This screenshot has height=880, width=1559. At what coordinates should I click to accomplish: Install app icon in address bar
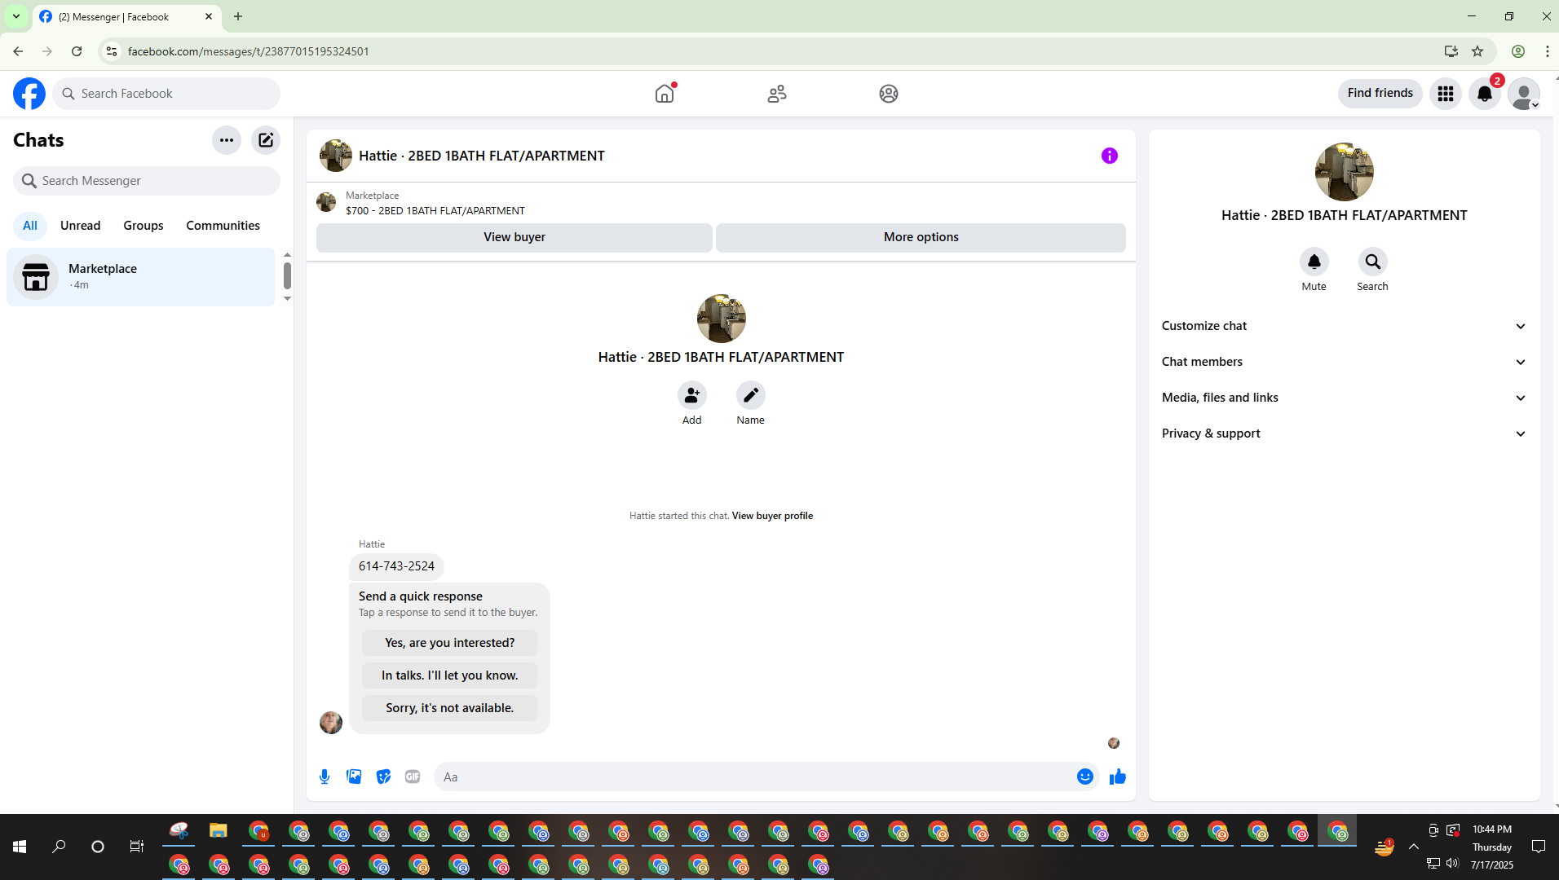[1451, 51]
